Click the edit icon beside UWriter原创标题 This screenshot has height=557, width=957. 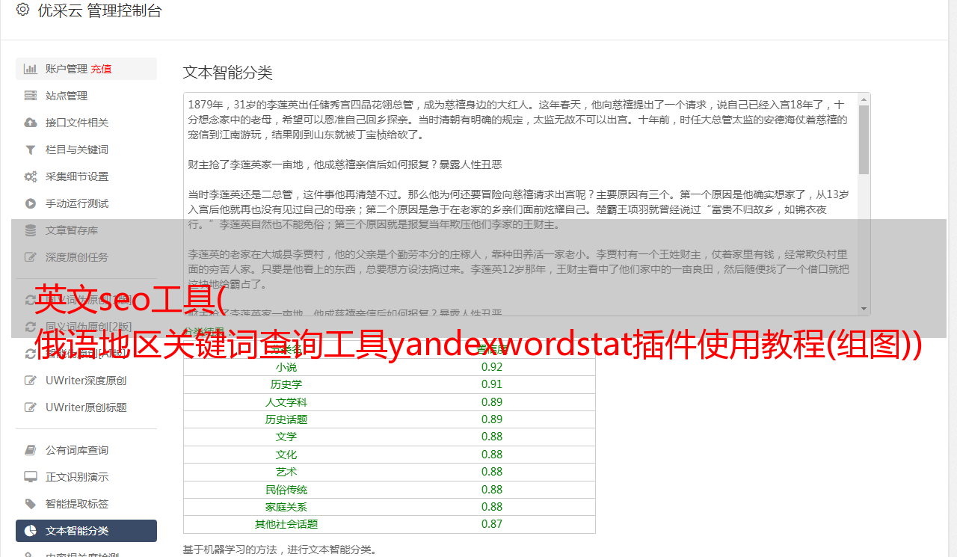[x=31, y=407]
